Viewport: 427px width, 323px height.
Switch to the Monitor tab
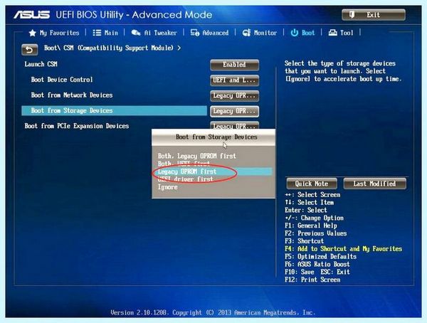pos(260,33)
